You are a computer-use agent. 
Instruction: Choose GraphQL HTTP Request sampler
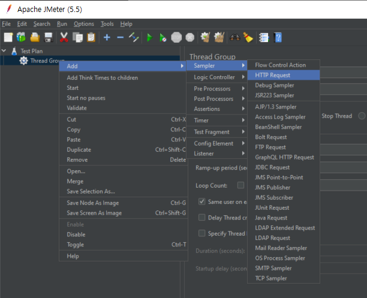[284, 157]
